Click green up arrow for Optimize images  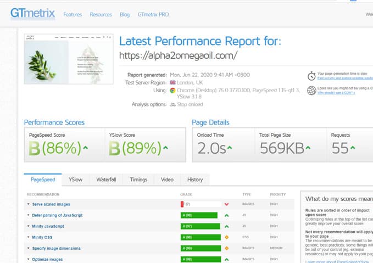point(227,260)
